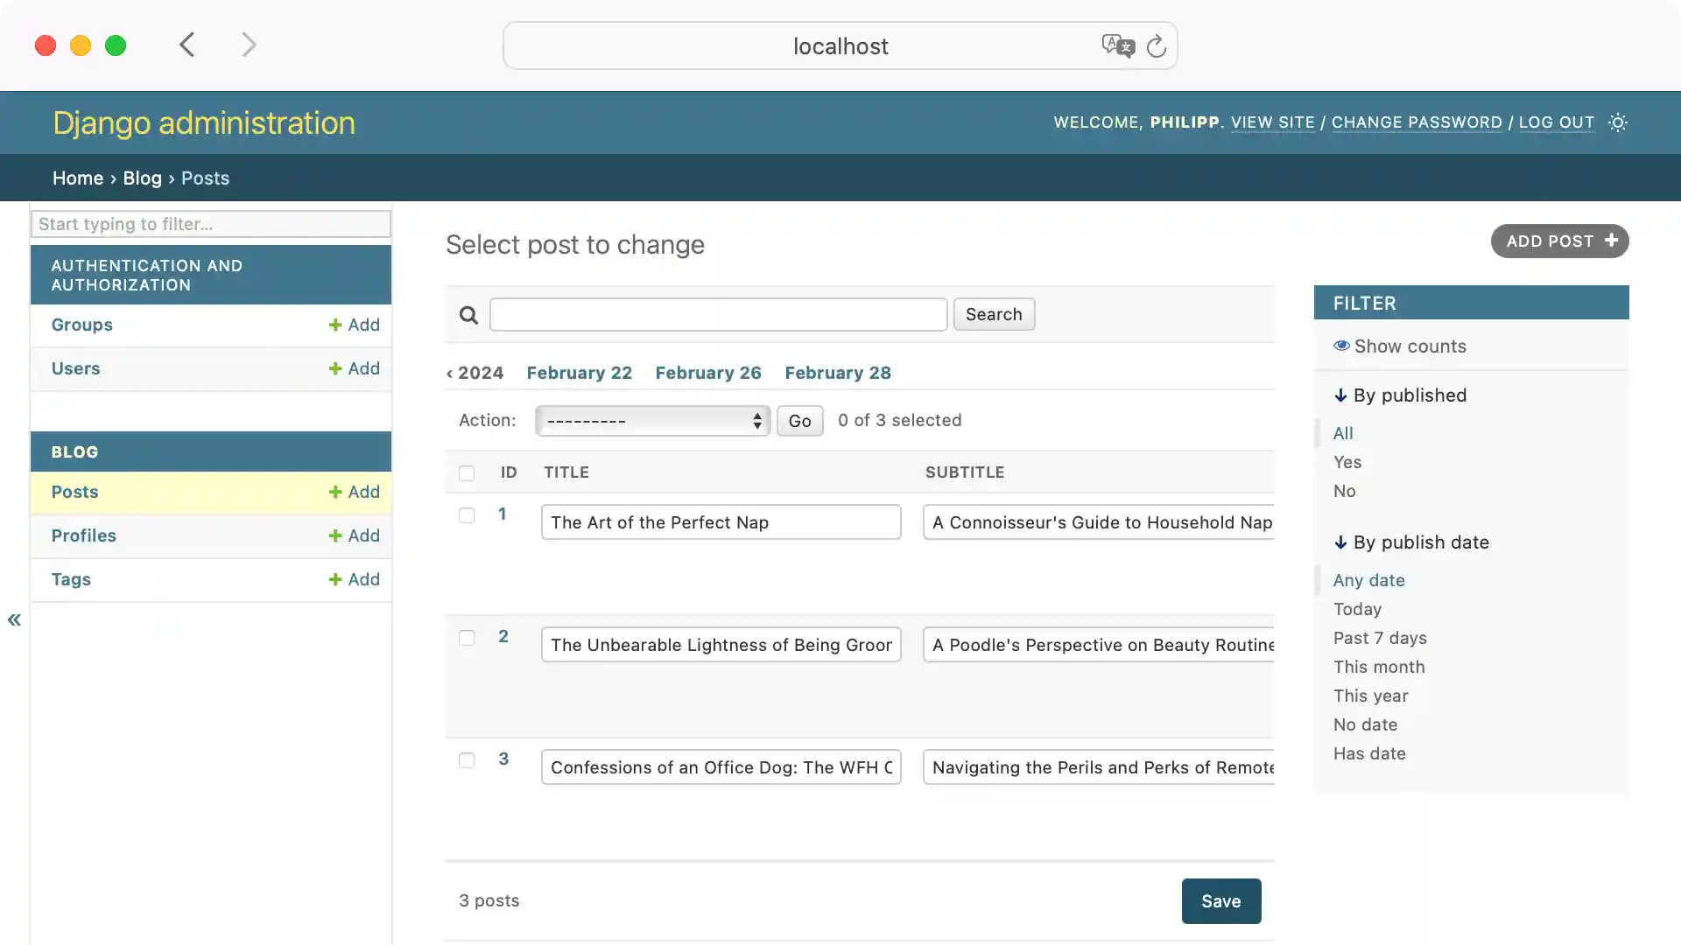Image resolution: width=1681 pixels, height=945 pixels.
Task: Click the Save button
Action: pos(1220,900)
